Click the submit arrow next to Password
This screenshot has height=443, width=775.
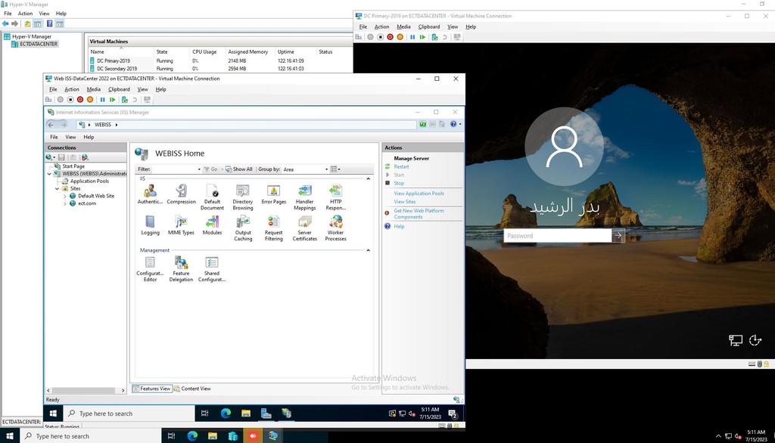point(618,236)
